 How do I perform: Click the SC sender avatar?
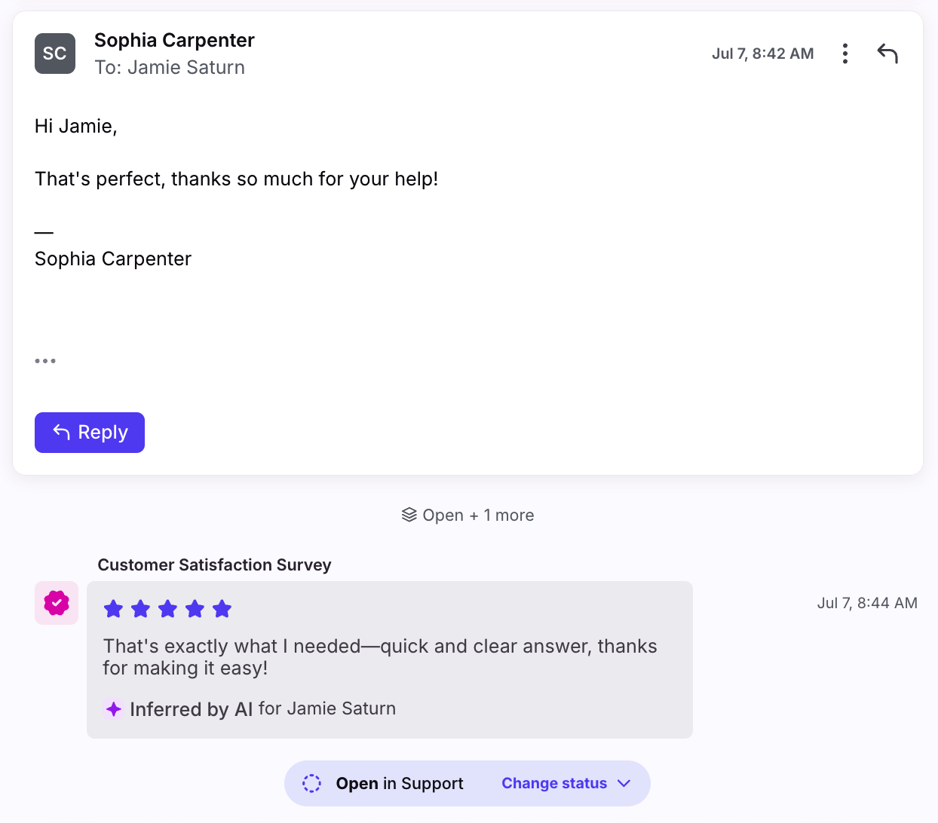click(55, 54)
